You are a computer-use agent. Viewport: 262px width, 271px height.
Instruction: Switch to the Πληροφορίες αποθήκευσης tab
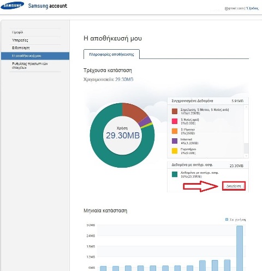pos(111,54)
